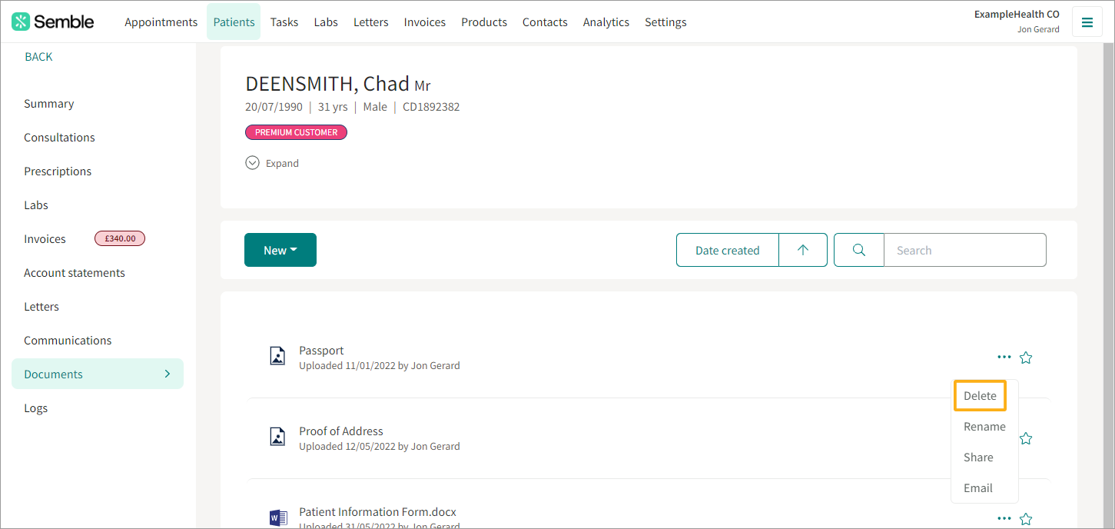Click the document Search input field
This screenshot has width=1115, height=529.
coord(965,250)
